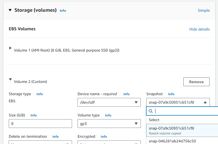Screen dimensions: 218x144
Task: Open the Volume type gp3 dropdown
Action: click(x=109, y=124)
